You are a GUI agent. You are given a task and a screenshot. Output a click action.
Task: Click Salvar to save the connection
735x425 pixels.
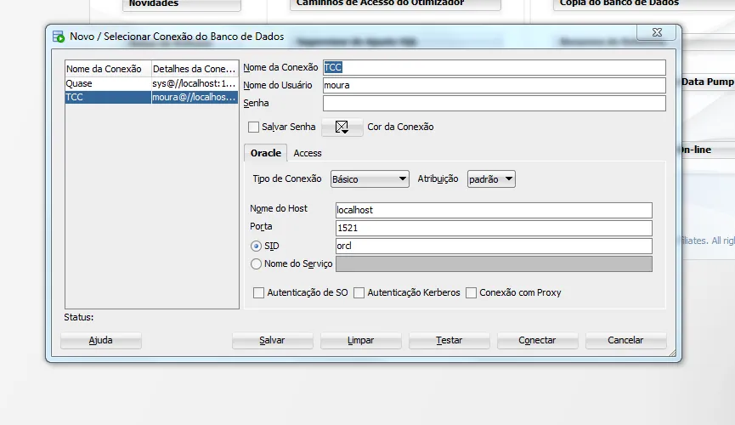pyautogui.click(x=272, y=340)
